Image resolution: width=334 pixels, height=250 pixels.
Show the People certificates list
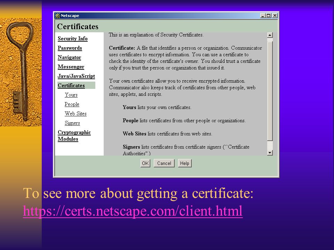[x=72, y=104]
